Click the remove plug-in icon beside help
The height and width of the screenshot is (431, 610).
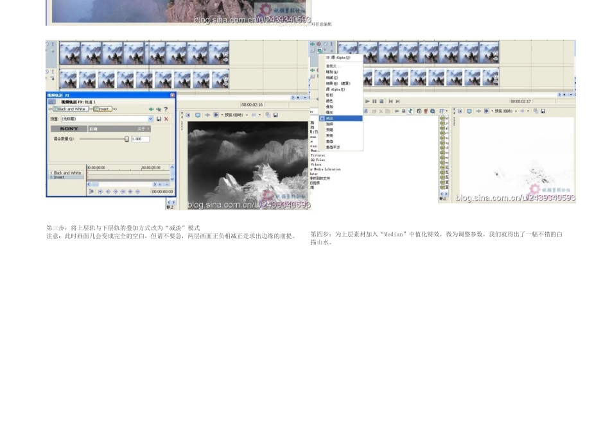coord(159,109)
